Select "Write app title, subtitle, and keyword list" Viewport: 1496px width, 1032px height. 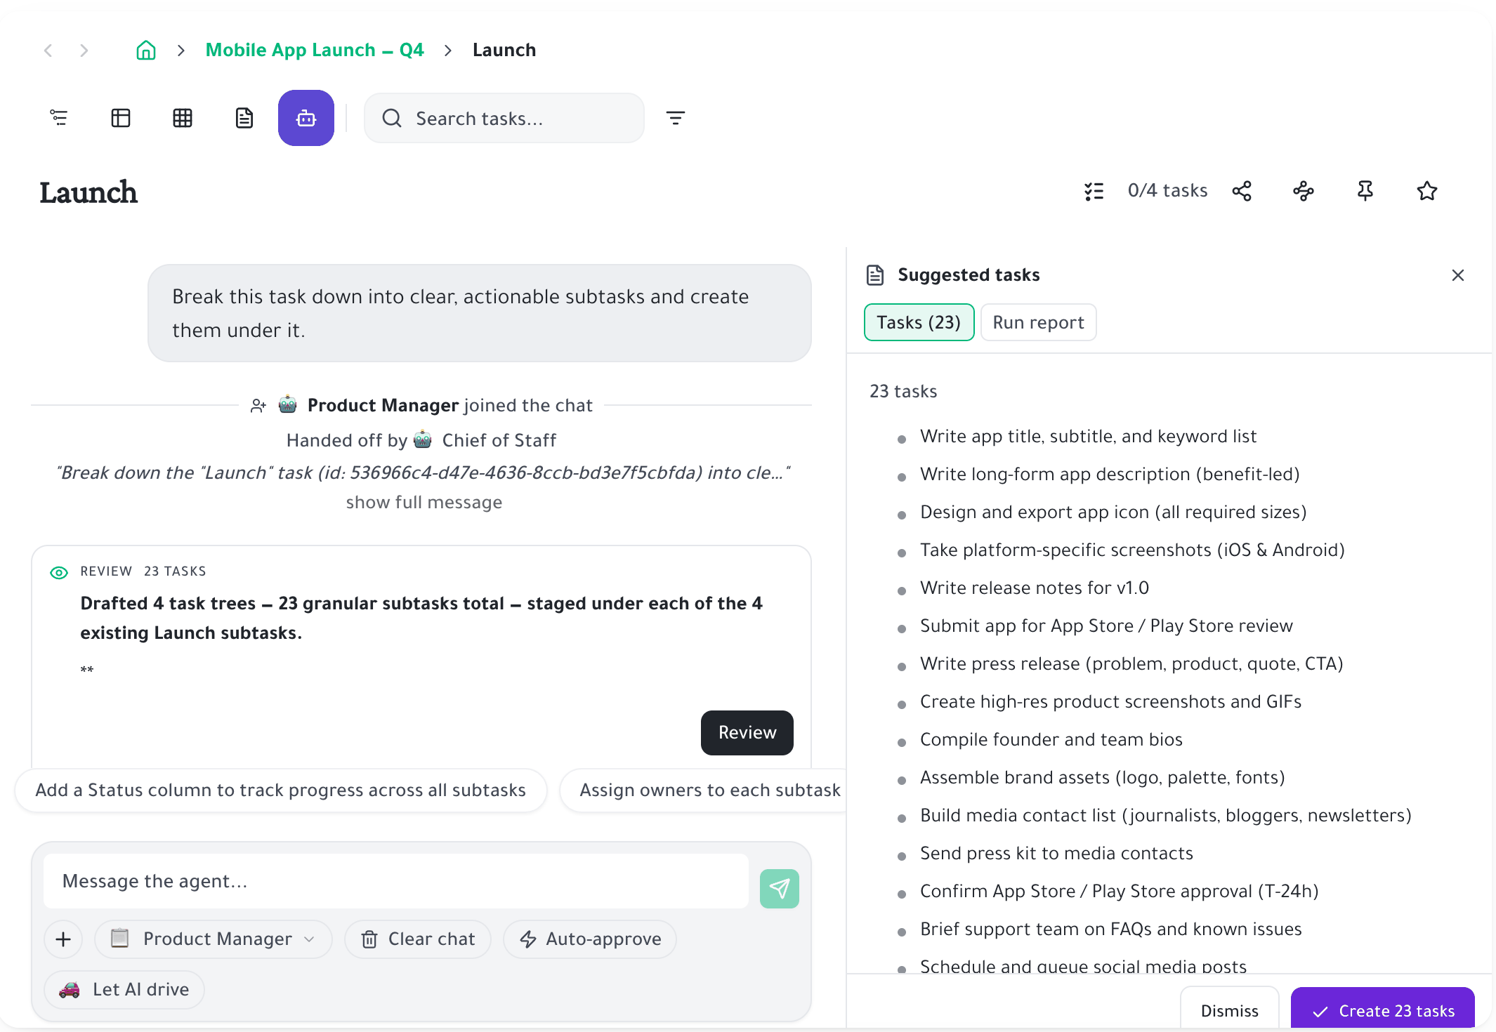[x=1088, y=437]
